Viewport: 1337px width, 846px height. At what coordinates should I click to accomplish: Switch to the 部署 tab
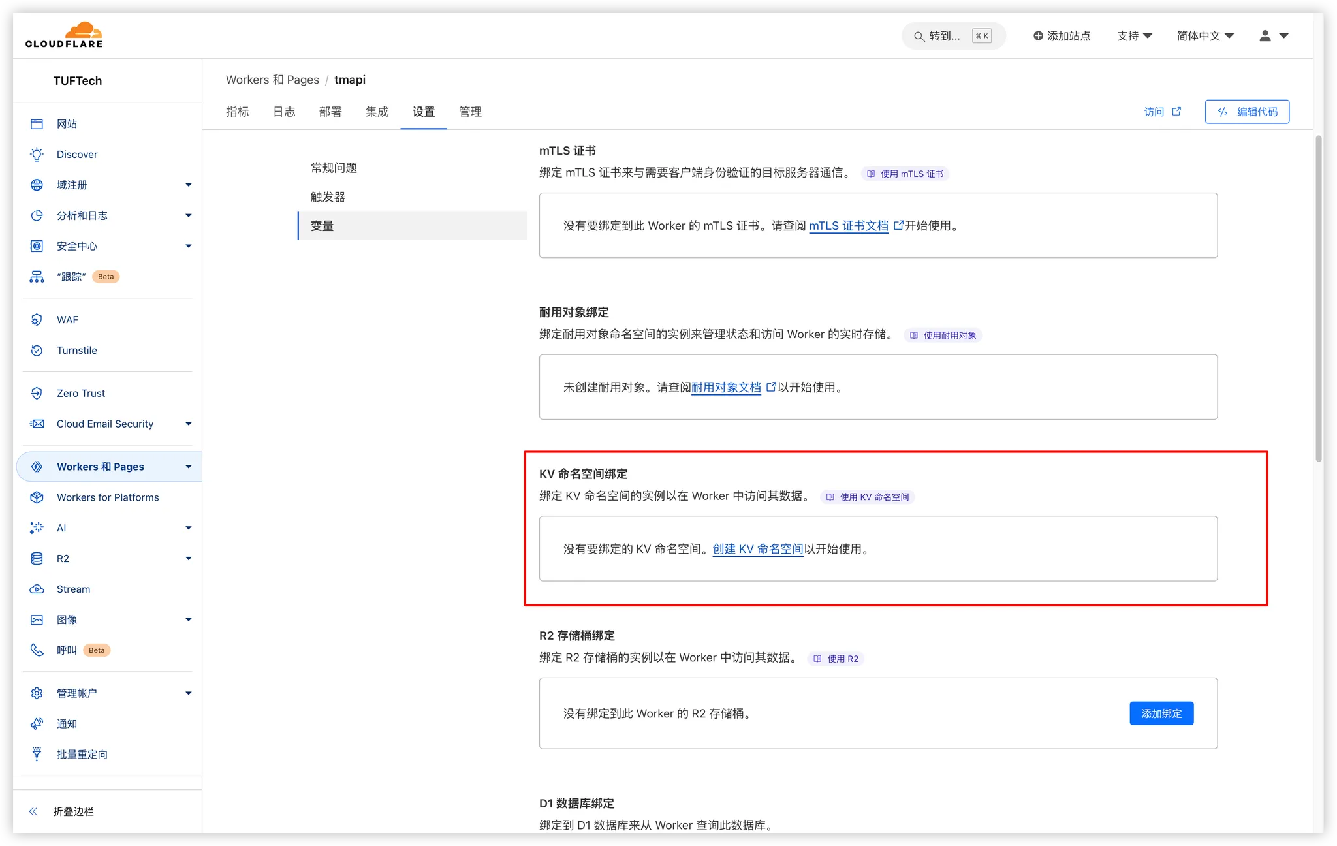point(330,112)
